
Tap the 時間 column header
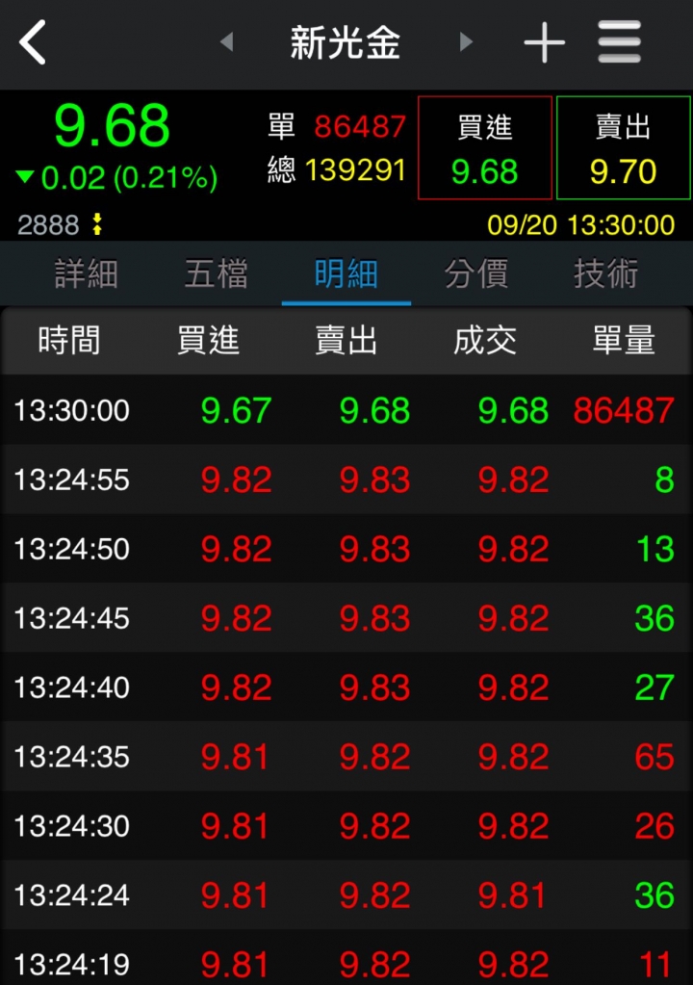click(x=69, y=341)
